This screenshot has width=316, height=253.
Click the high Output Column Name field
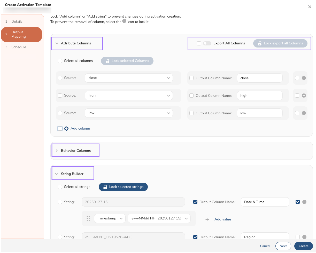point(259,96)
